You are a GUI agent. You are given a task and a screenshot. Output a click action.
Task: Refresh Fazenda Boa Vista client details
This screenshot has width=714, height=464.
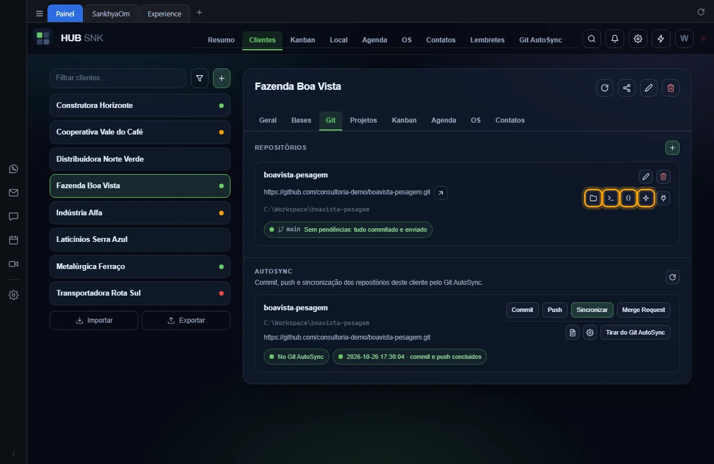pos(604,88)
